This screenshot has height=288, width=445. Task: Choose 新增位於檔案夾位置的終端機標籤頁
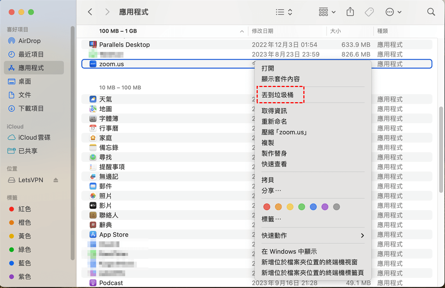313,273
